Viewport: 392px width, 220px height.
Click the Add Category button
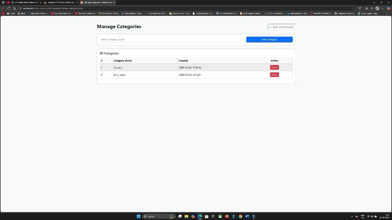point(269,39)
